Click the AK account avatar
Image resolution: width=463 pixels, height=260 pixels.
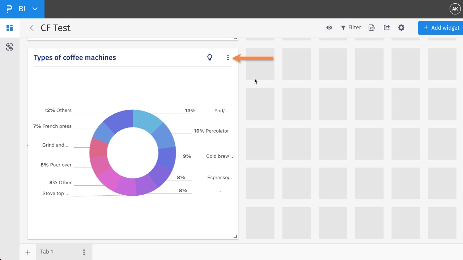[455, 9]
